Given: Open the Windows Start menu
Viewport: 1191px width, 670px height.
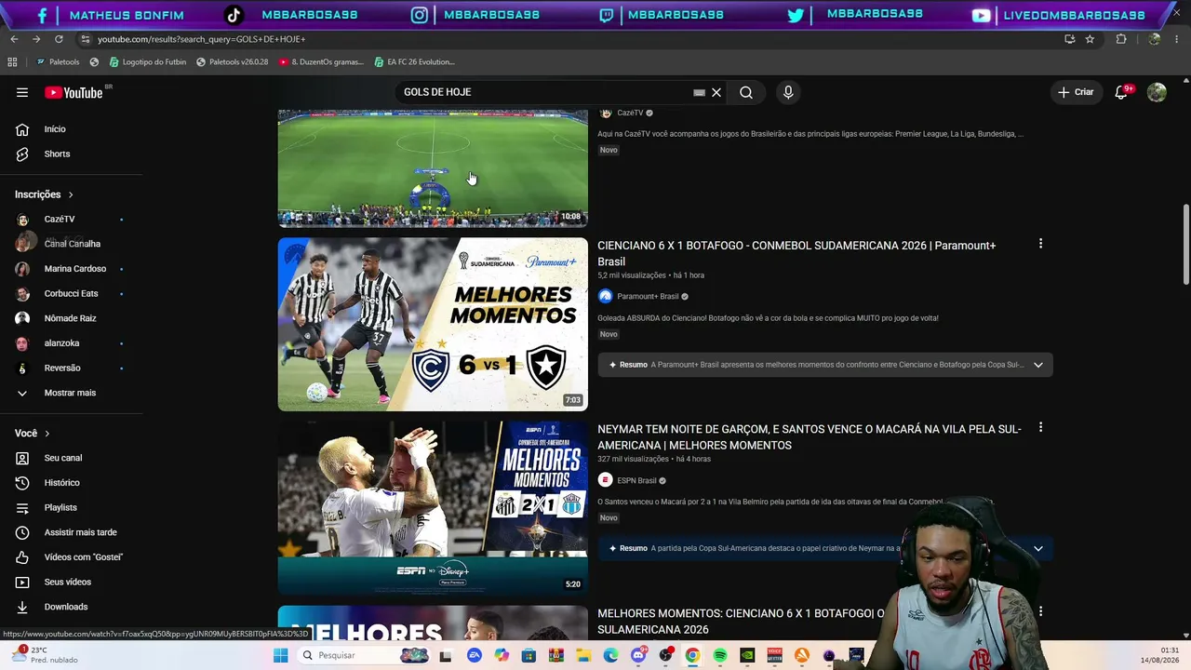Looking at the screenshot, I should pos(281,656).
